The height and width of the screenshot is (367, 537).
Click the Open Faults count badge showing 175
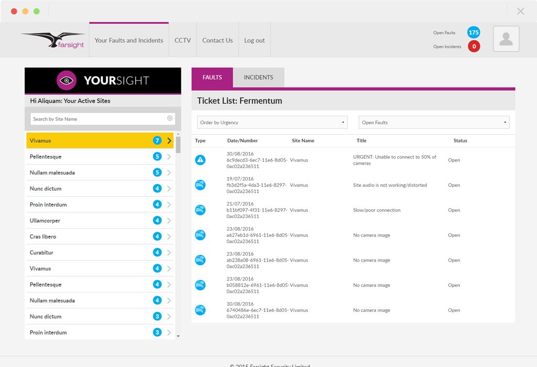[474, 32]
